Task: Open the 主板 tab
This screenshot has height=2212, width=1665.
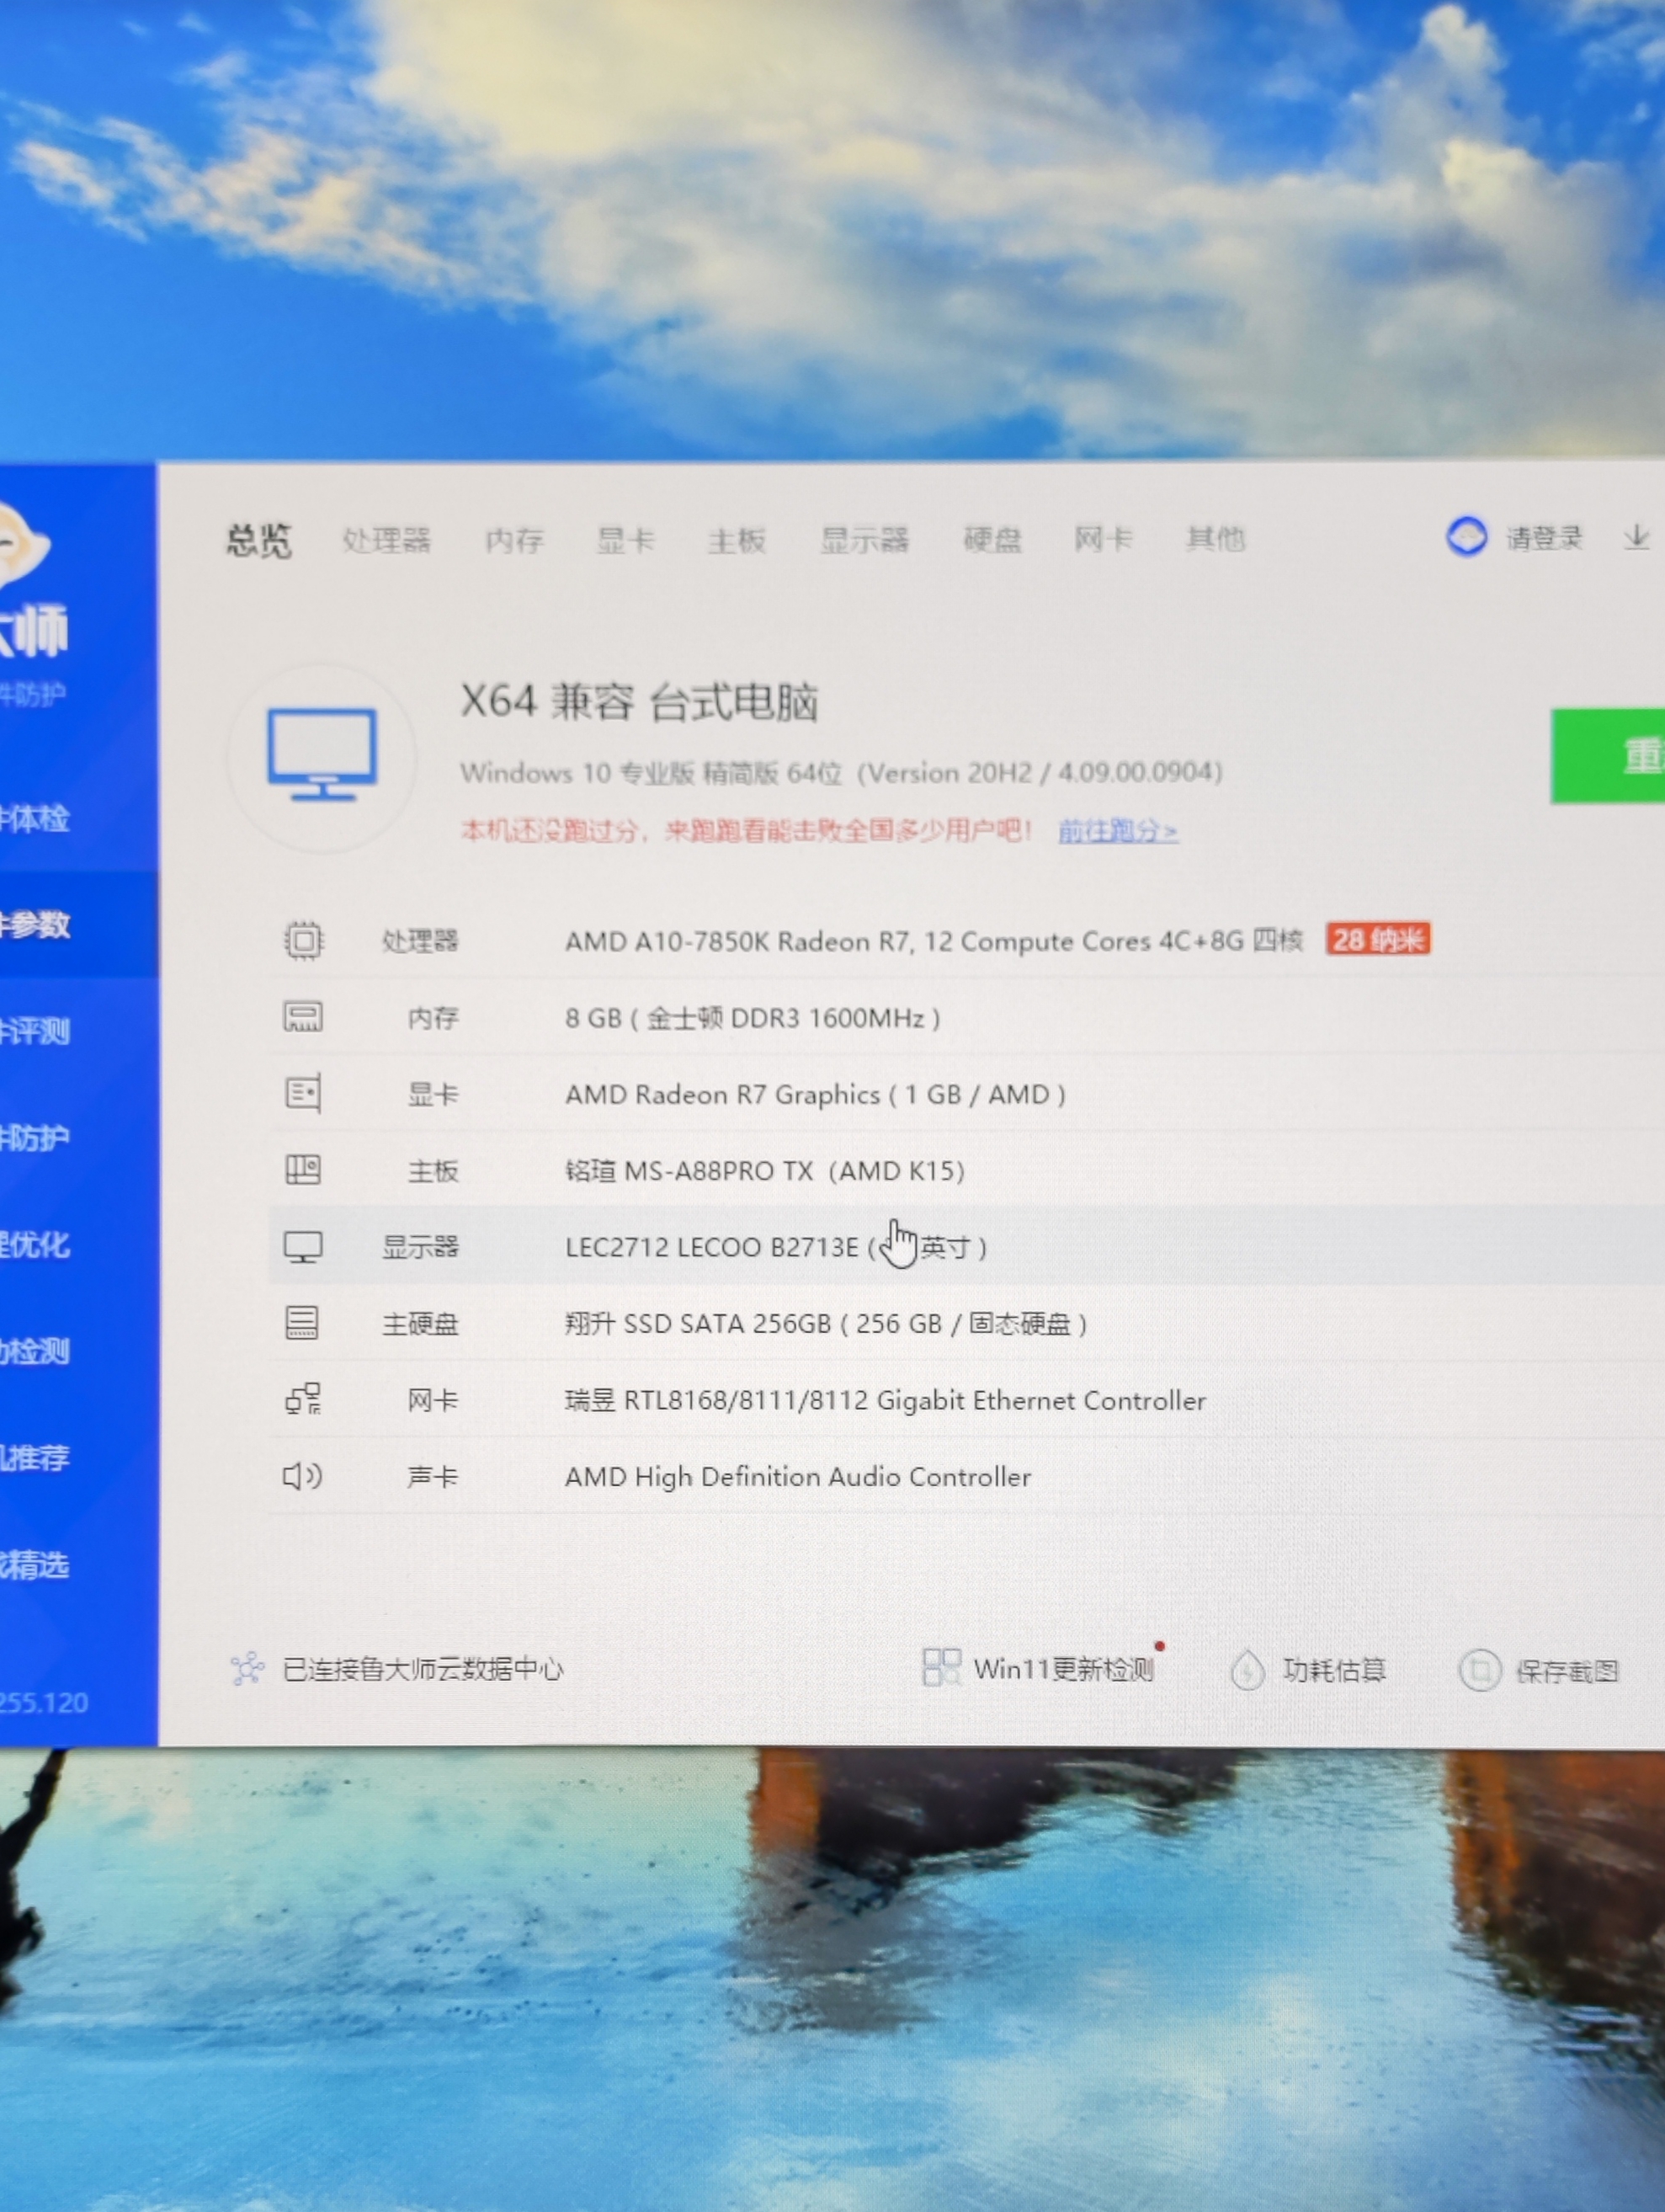Action: (737, 541)
